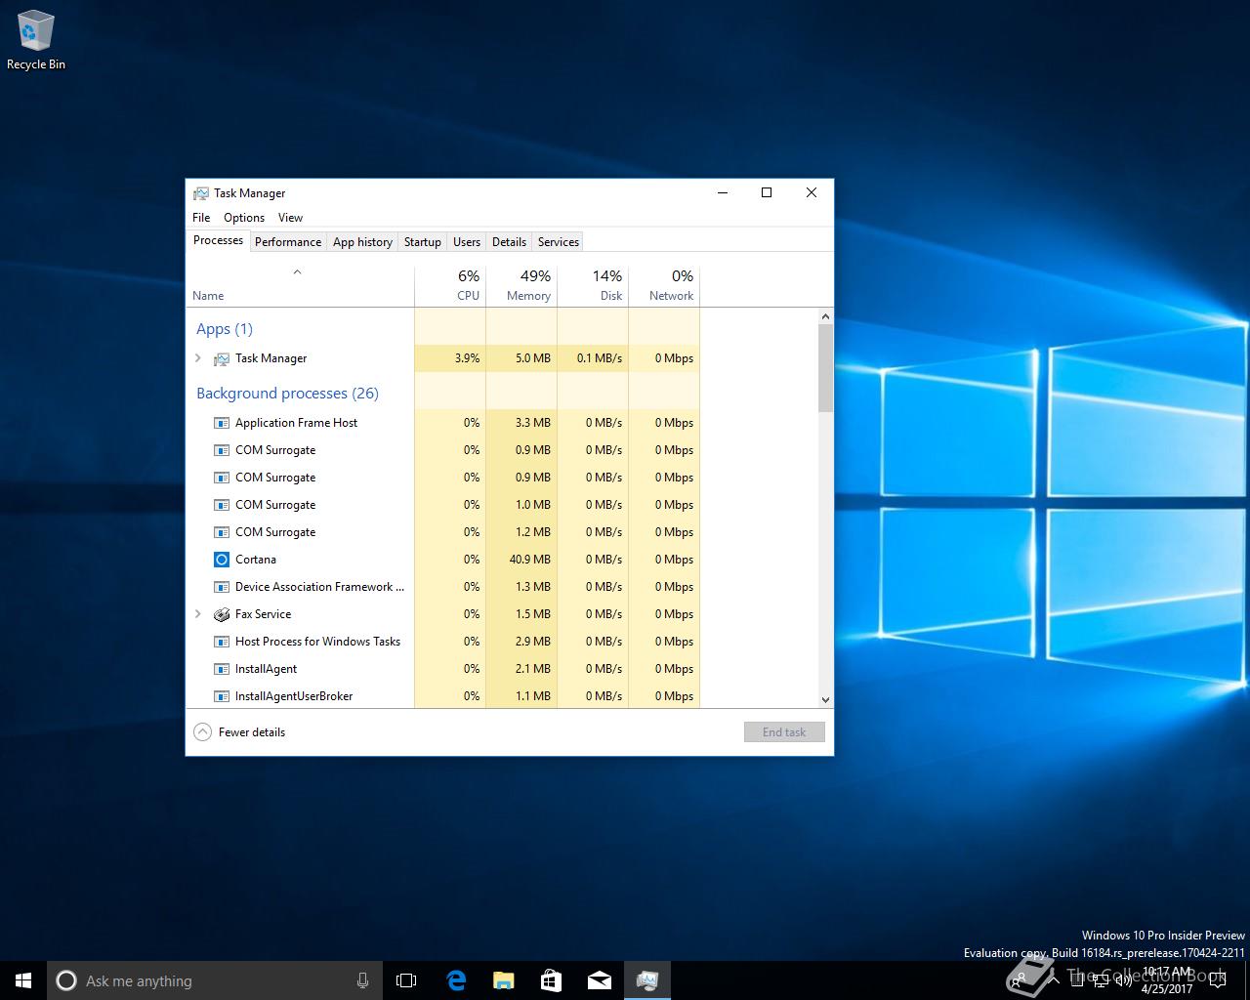This screenshot has width=1250, height=1000.
Task: Switch to the Details tab
Action: (509, 242)
